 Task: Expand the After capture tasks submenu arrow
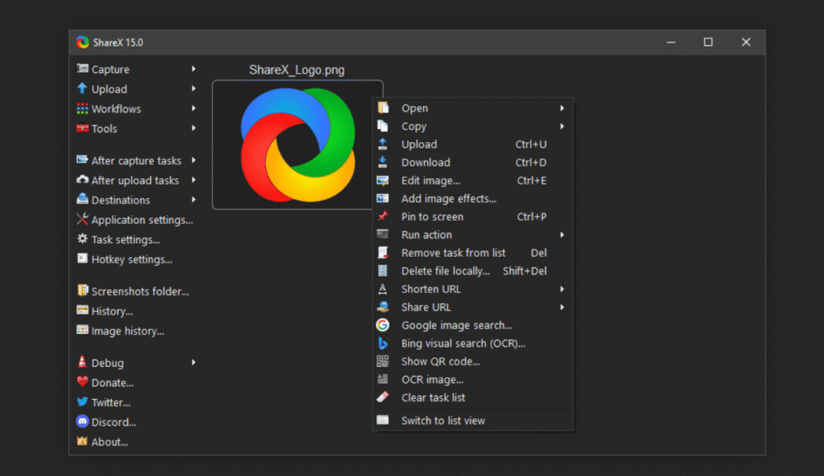coord(193,160)
